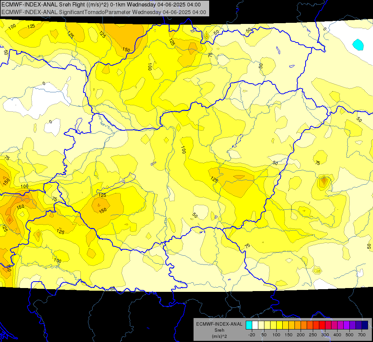
Task: Click the cyan swatch in the legend
Action: point(249,325)
